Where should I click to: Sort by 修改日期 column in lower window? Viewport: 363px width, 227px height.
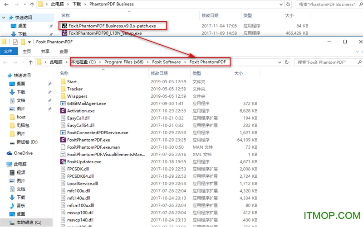[159, 73]
